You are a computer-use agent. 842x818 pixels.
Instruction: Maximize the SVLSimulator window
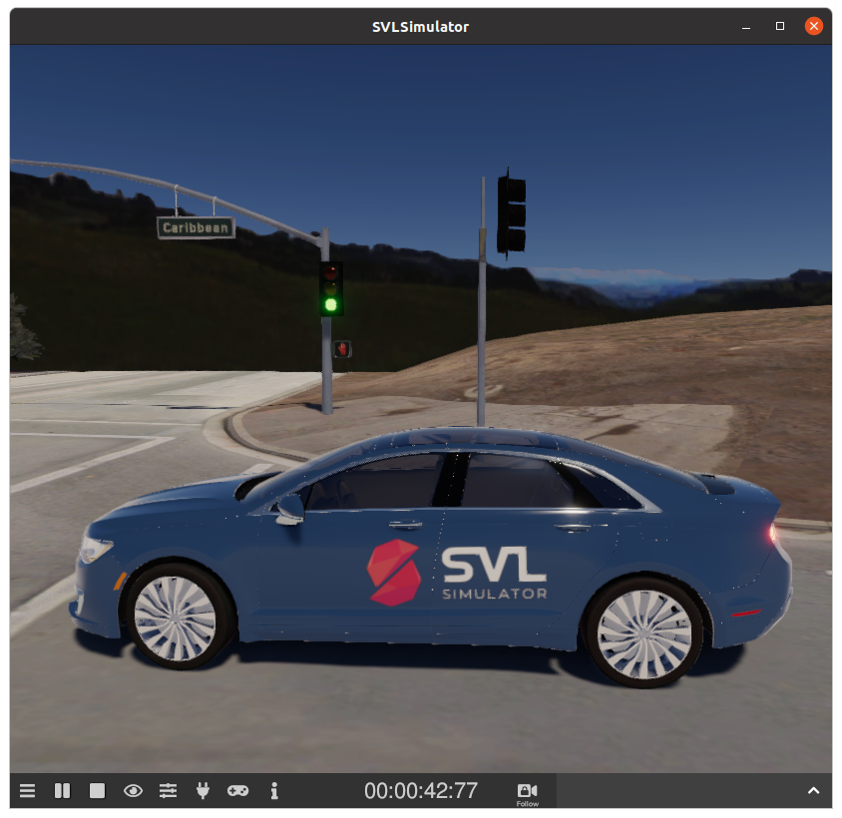point(780,26)
